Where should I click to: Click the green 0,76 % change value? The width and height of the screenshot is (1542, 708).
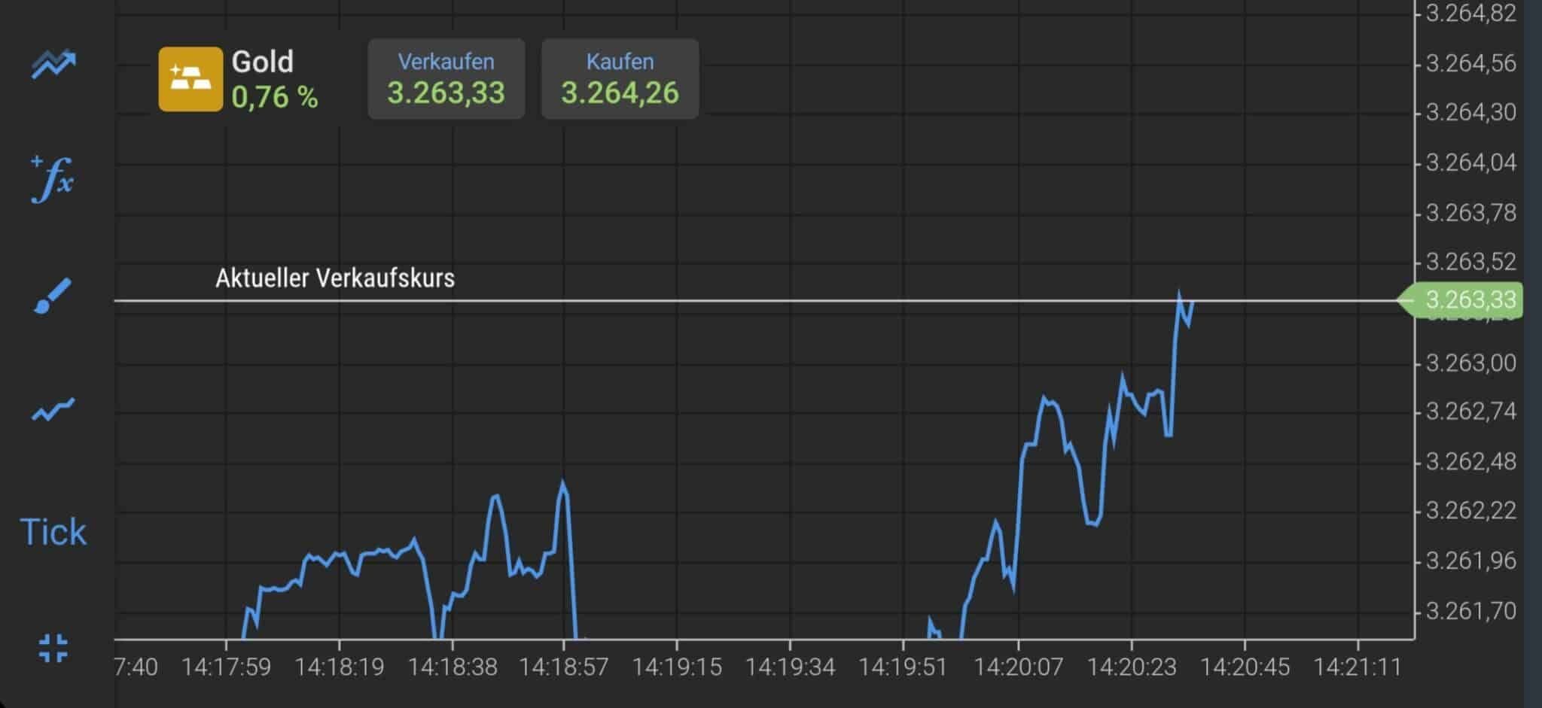pos(274,97)
